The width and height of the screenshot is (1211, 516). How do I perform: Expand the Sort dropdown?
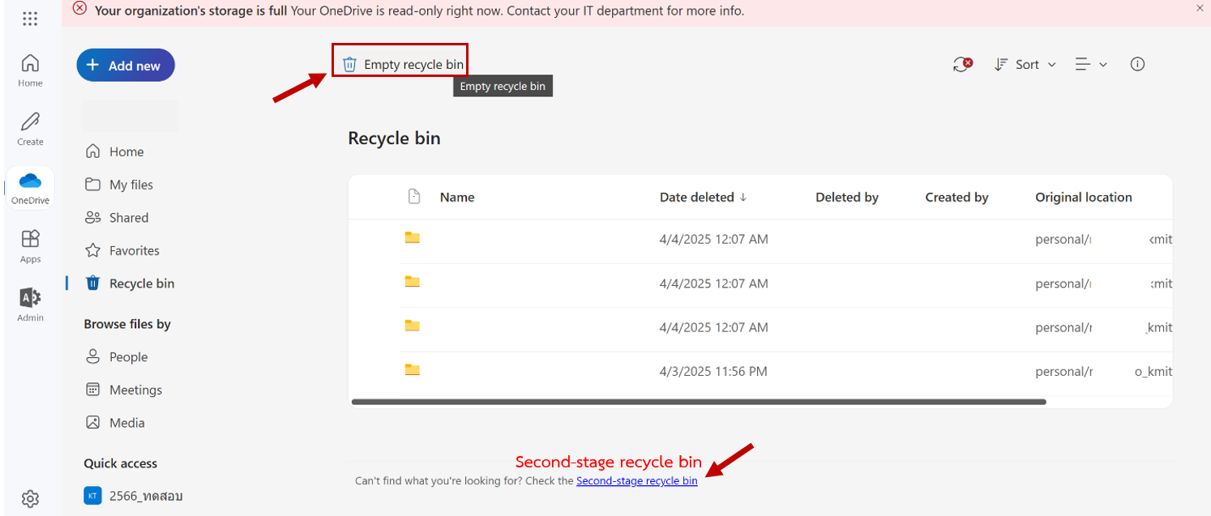pyautogui.click(x=1025, y=65)
